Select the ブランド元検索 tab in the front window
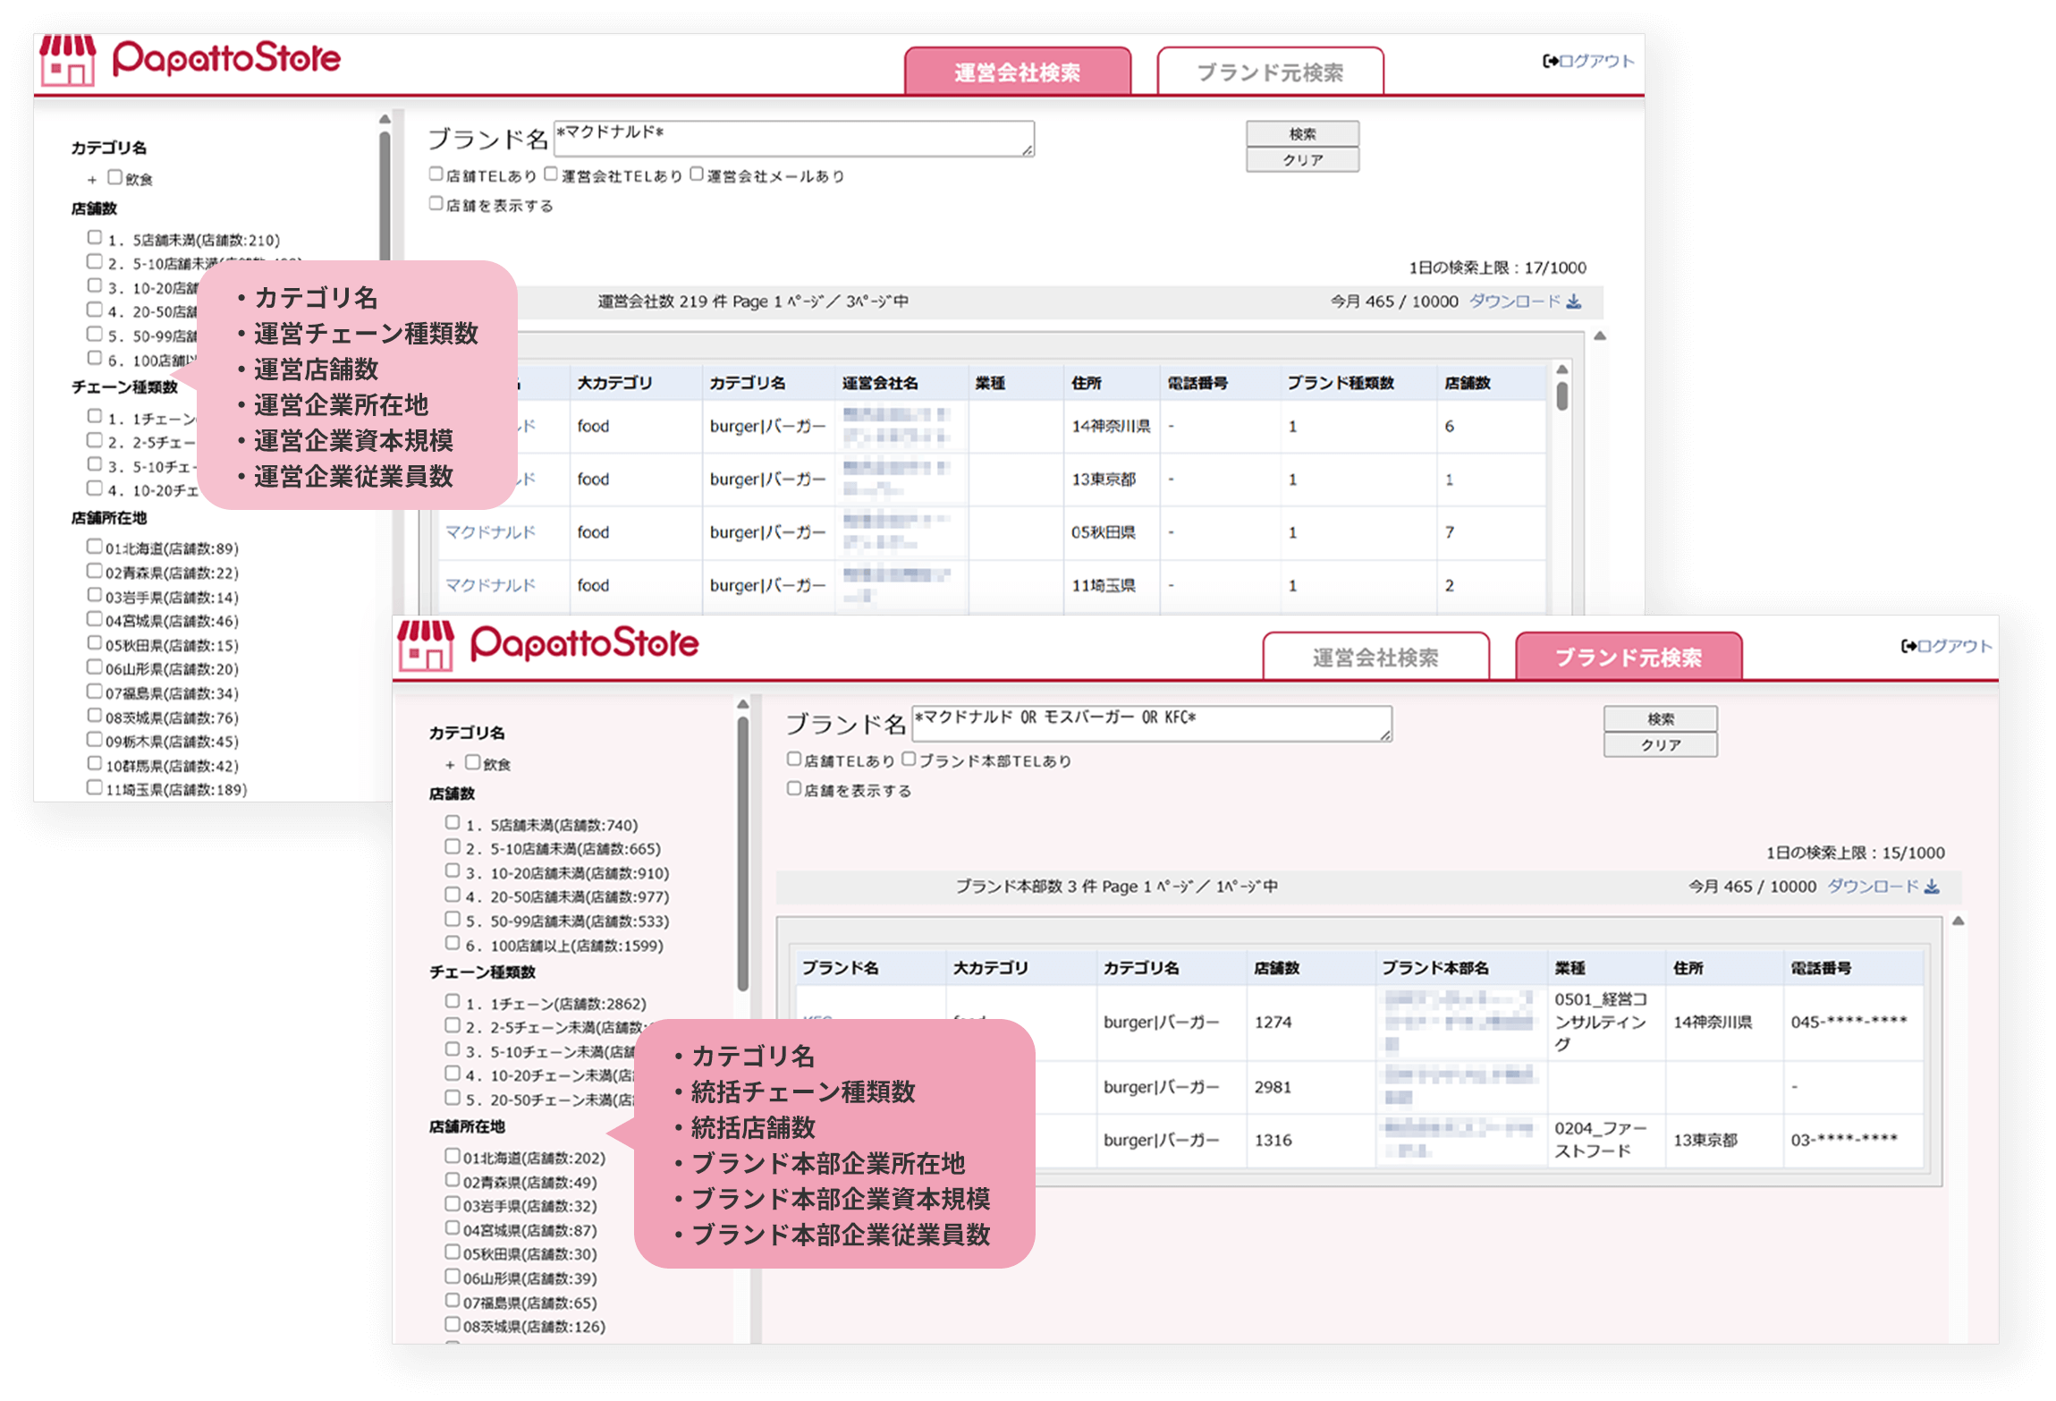This screenshot has width=2056, height=1401. pos(1629,657)
